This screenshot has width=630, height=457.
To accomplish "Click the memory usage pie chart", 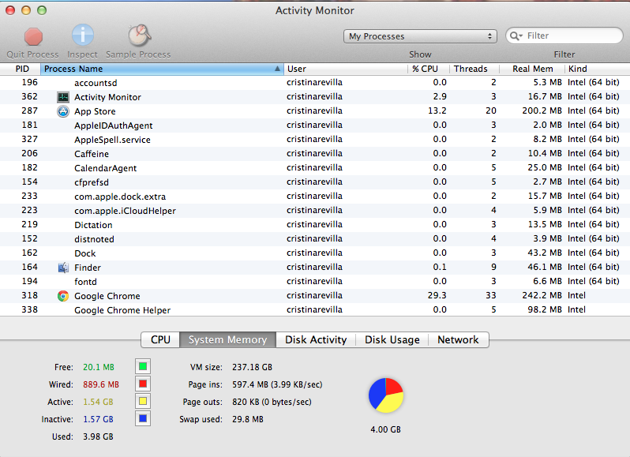I will click(386, 395).
